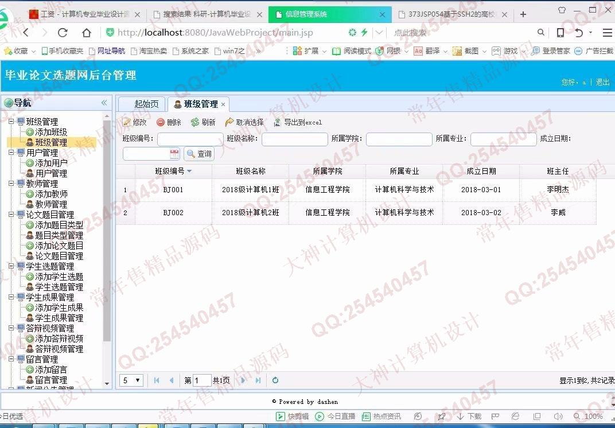Collapse the 论文题目管理 tree node
Screen dimensions: 615x428
[11, 215]
